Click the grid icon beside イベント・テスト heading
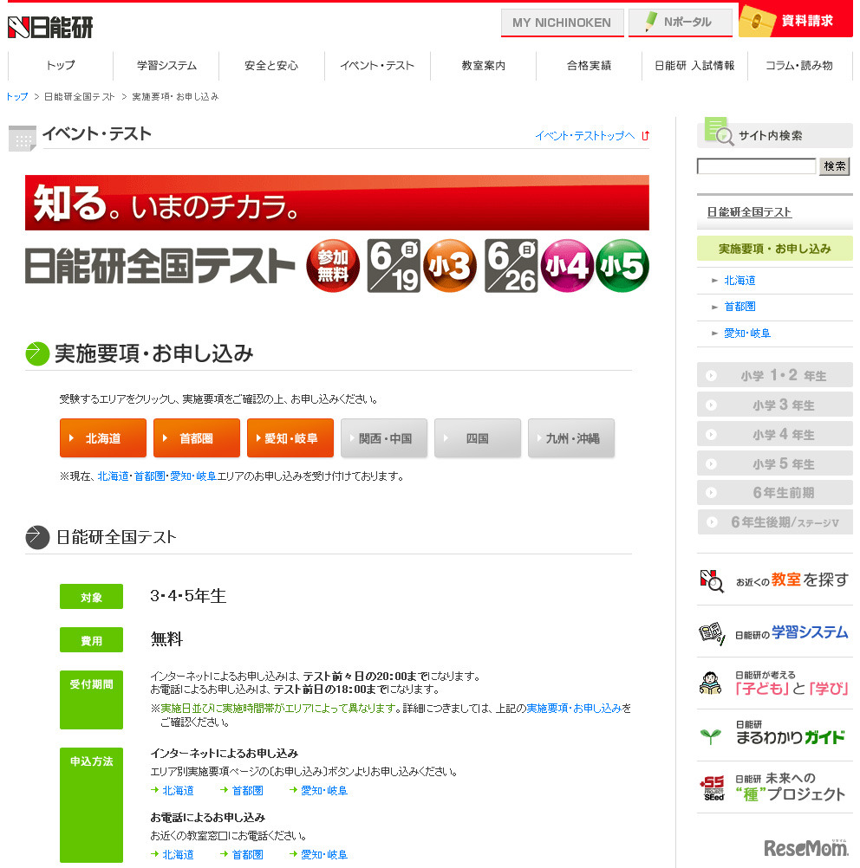The height and width of the screenshot is (868, 860). (22, 138)
